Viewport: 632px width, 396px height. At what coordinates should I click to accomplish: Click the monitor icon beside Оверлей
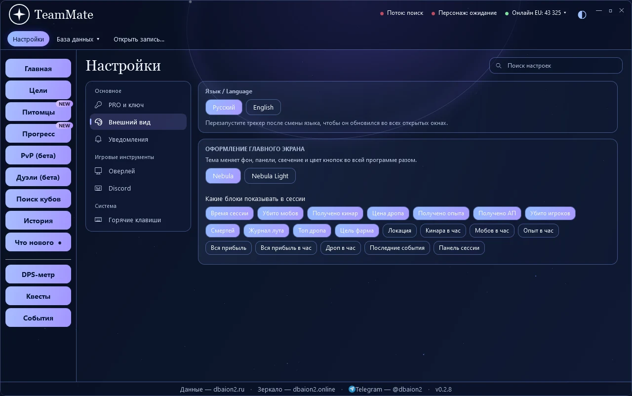coord(98,171)
